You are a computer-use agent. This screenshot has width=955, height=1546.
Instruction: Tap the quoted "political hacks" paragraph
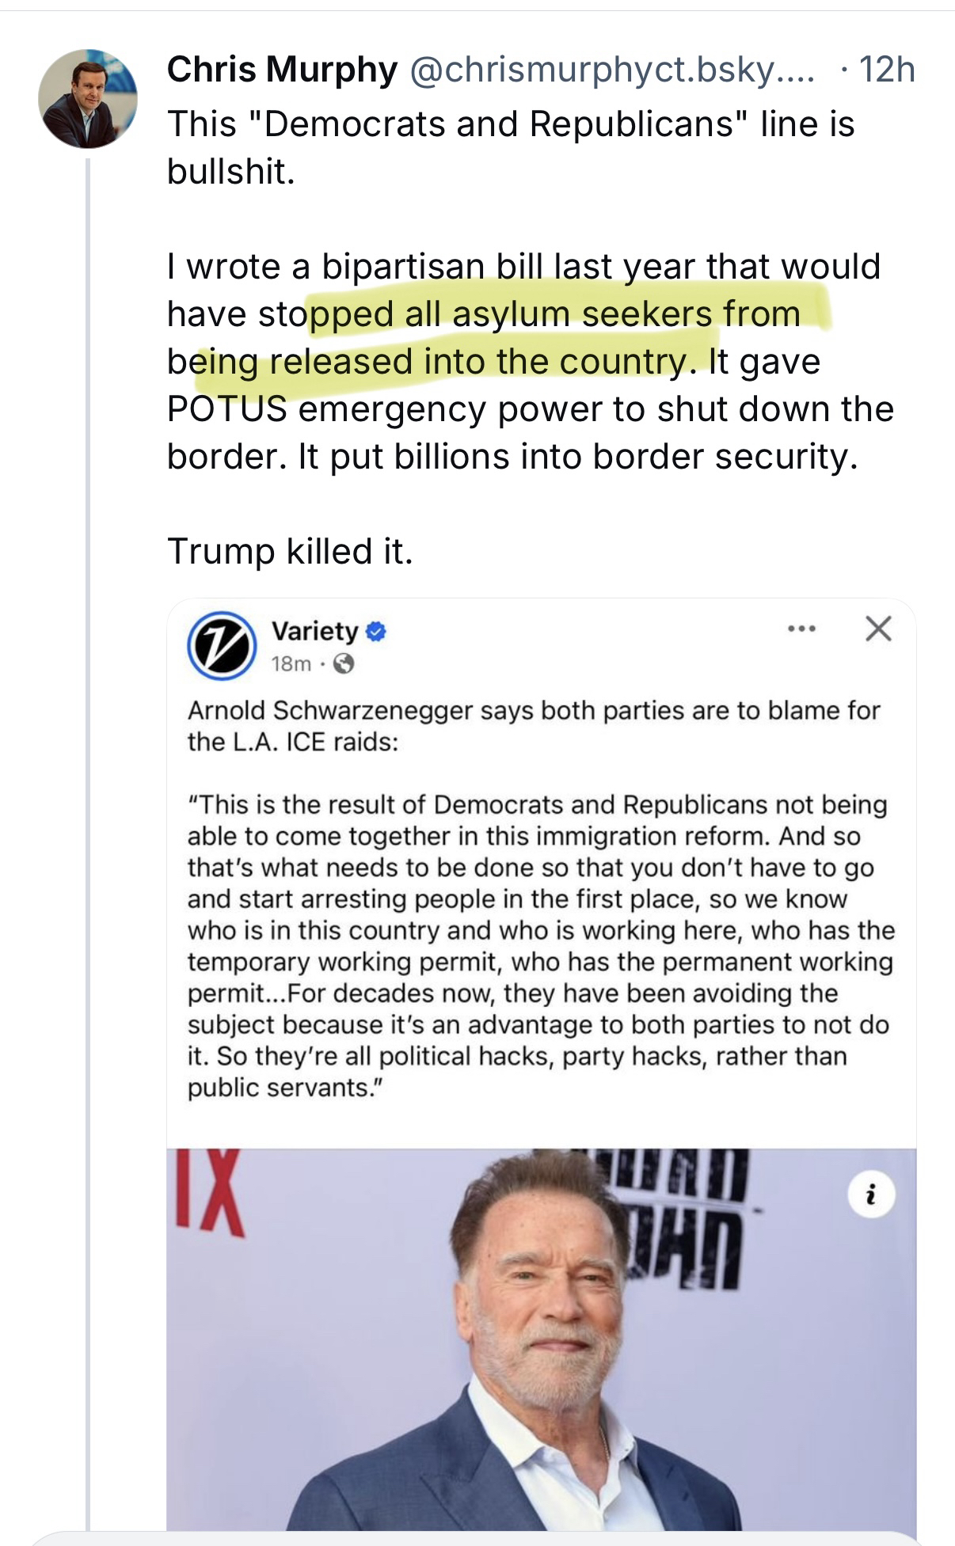538,946
